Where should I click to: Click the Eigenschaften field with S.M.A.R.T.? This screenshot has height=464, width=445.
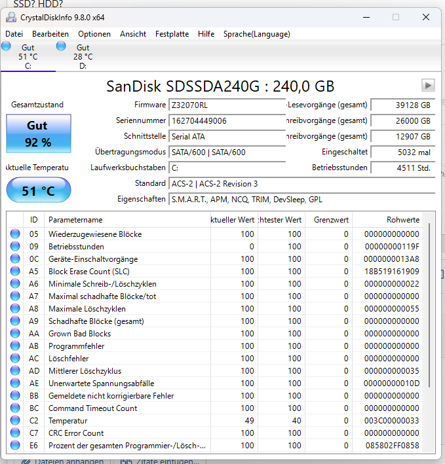pyautogui.click(x=301, y=200)
